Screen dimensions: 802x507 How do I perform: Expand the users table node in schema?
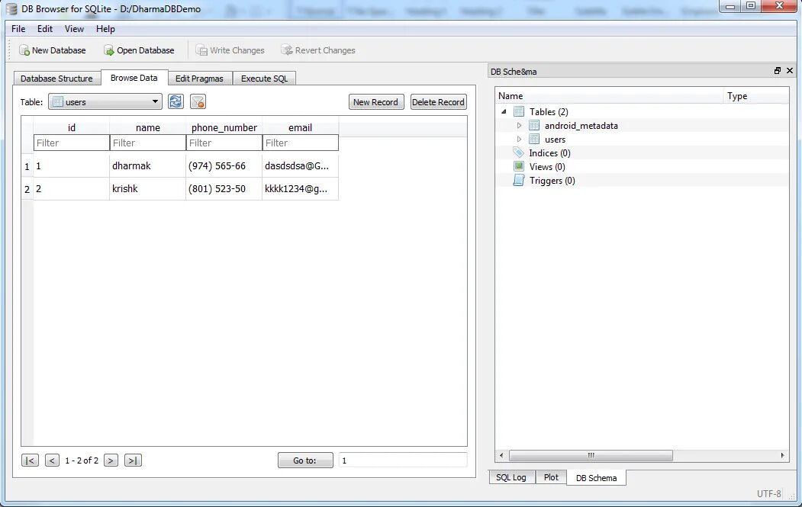click(x=519, y=139)
